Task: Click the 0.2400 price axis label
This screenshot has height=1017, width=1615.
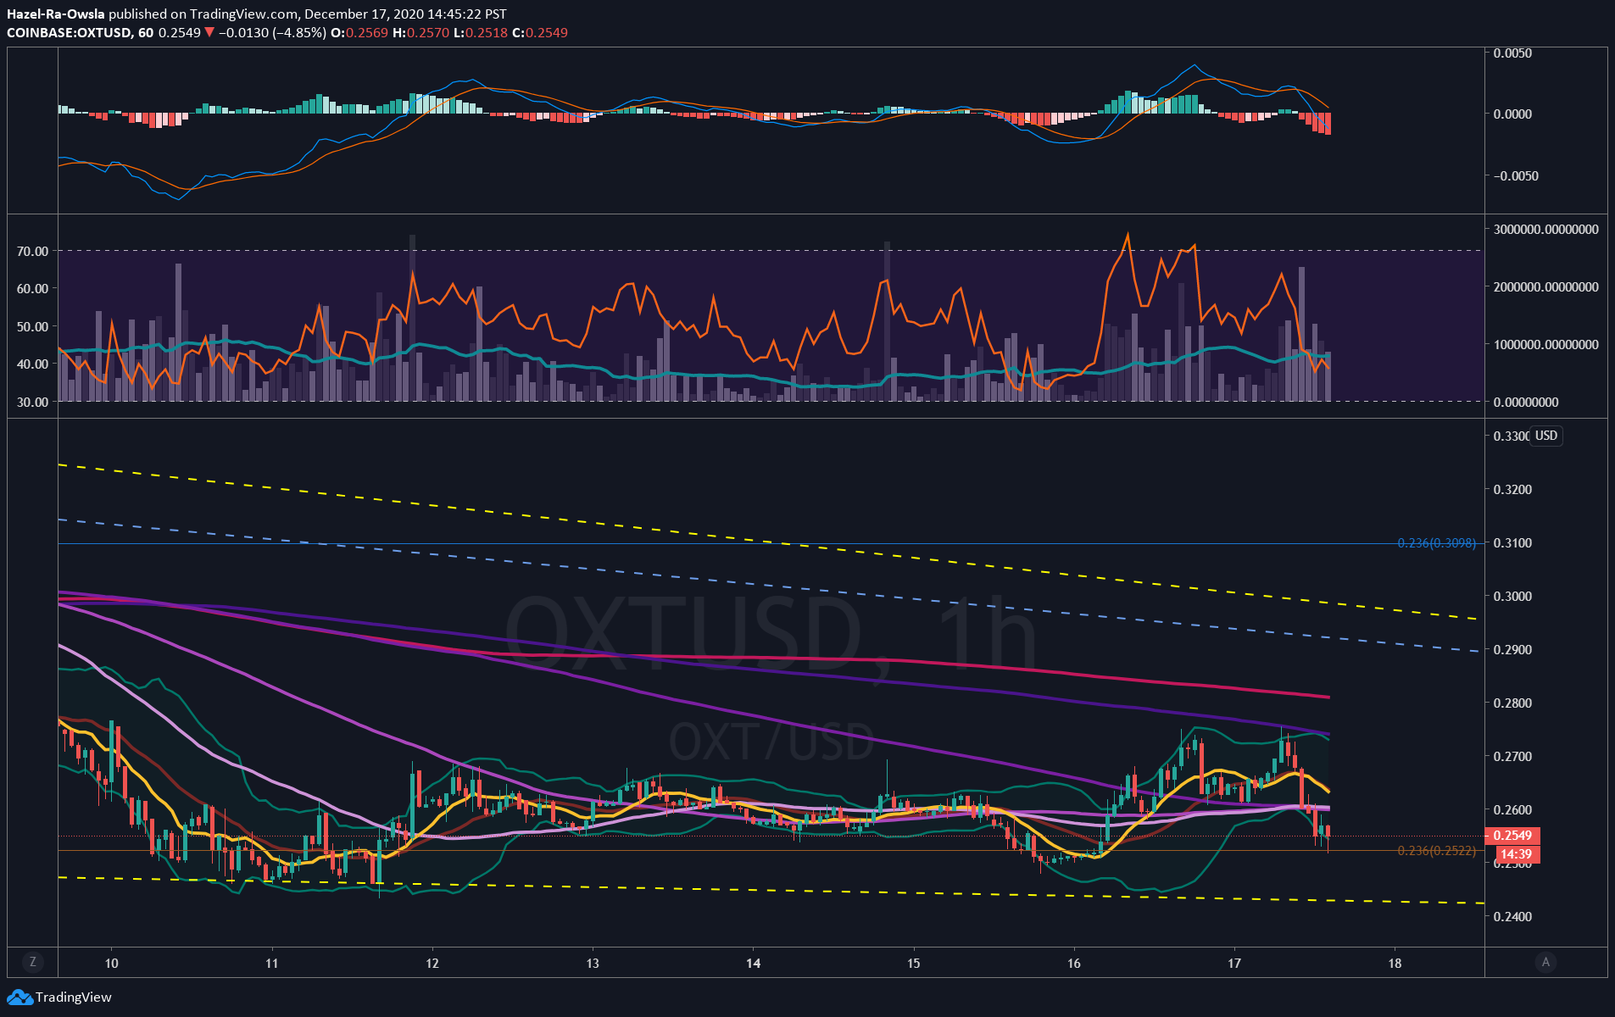Action: tap(1512, 917)
